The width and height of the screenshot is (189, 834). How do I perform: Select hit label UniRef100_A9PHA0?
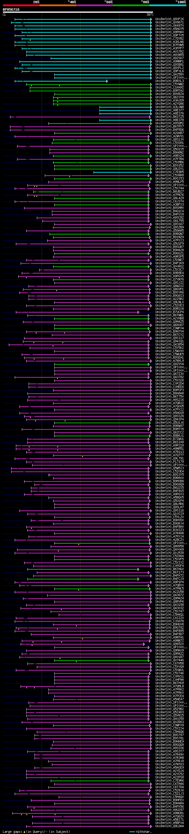[x=170, y=32]
